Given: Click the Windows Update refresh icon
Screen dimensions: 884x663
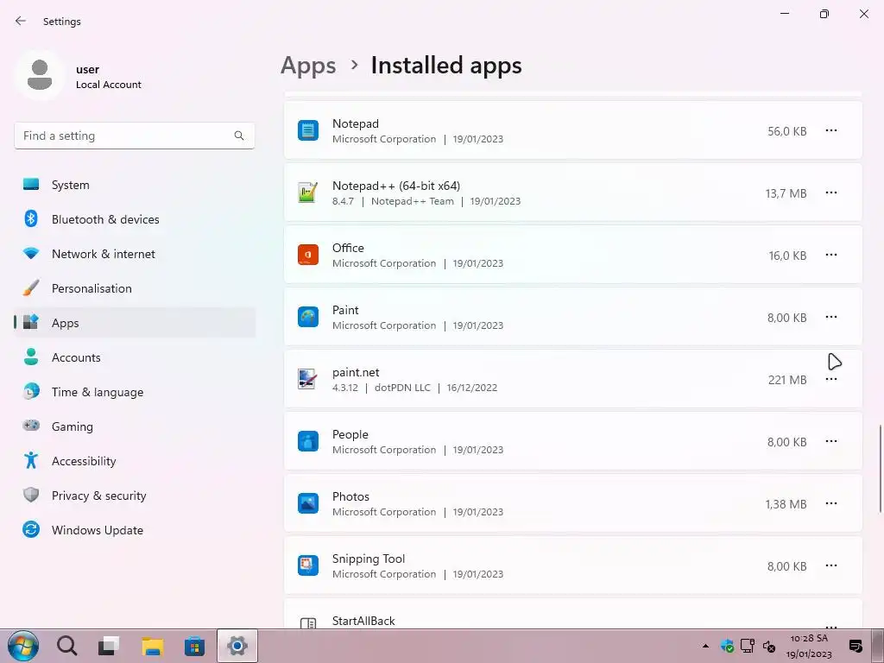Looking at the screenshot, I should click(x=31, y=529).
